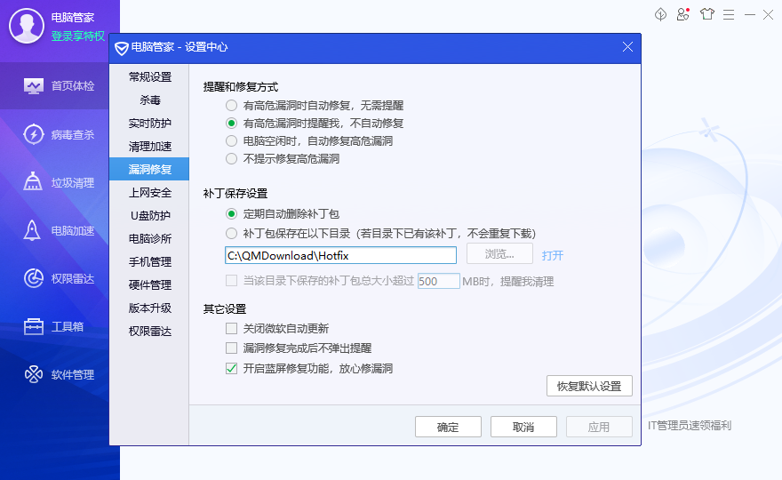Click the 恢复默认设置 button
The width and height of the screenshot is (782, 480).
[x=589, y=386]
